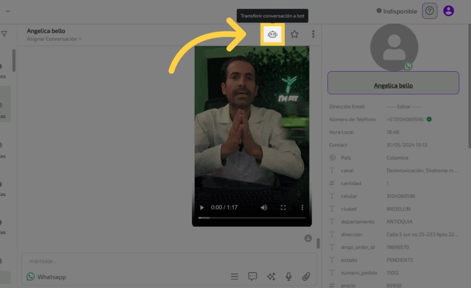The image size is (471, 288).
Task: Open the three-dot conversation options menu
Action: [x=313, y=34]
